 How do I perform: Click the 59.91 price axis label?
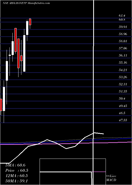pos(123,27)
